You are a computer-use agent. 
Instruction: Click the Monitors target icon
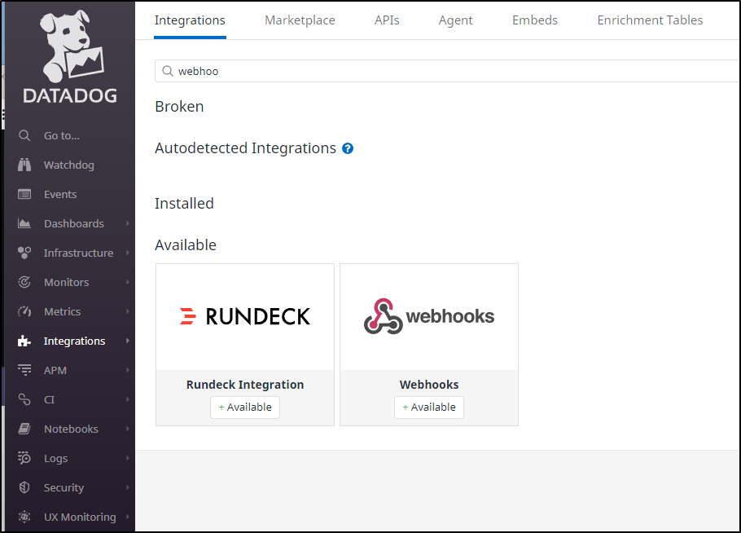(x=24, y=282)
